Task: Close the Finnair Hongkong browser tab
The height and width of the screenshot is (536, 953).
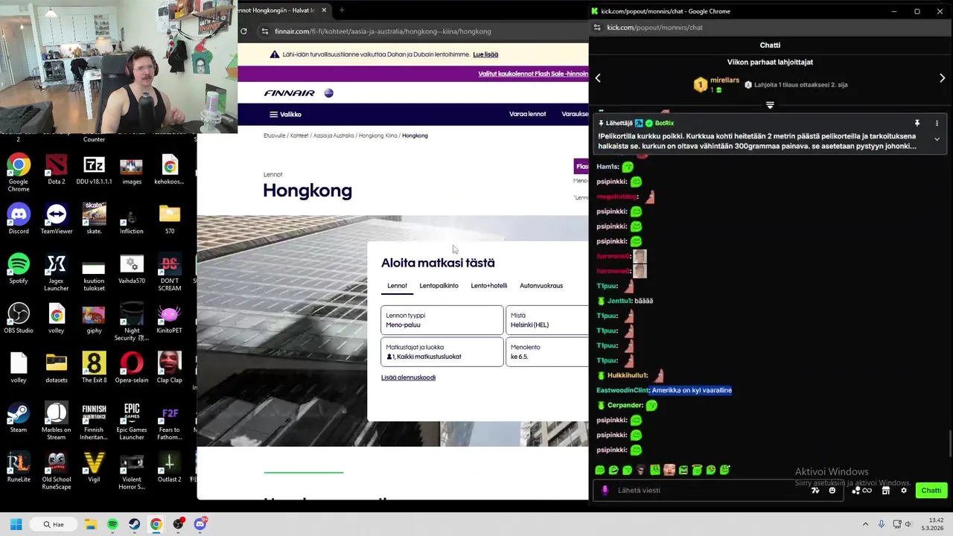Action: [324, 10]
